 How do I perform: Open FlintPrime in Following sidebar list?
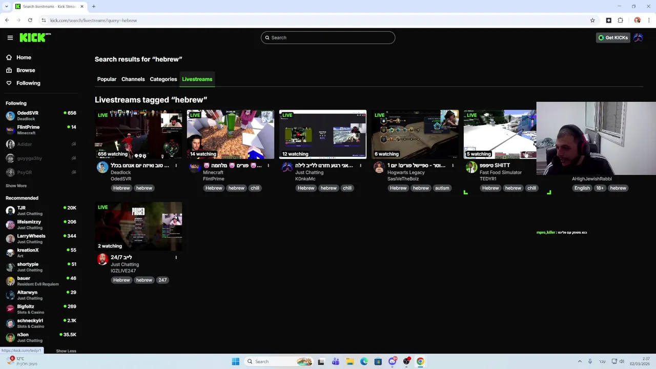coord(41,130)
